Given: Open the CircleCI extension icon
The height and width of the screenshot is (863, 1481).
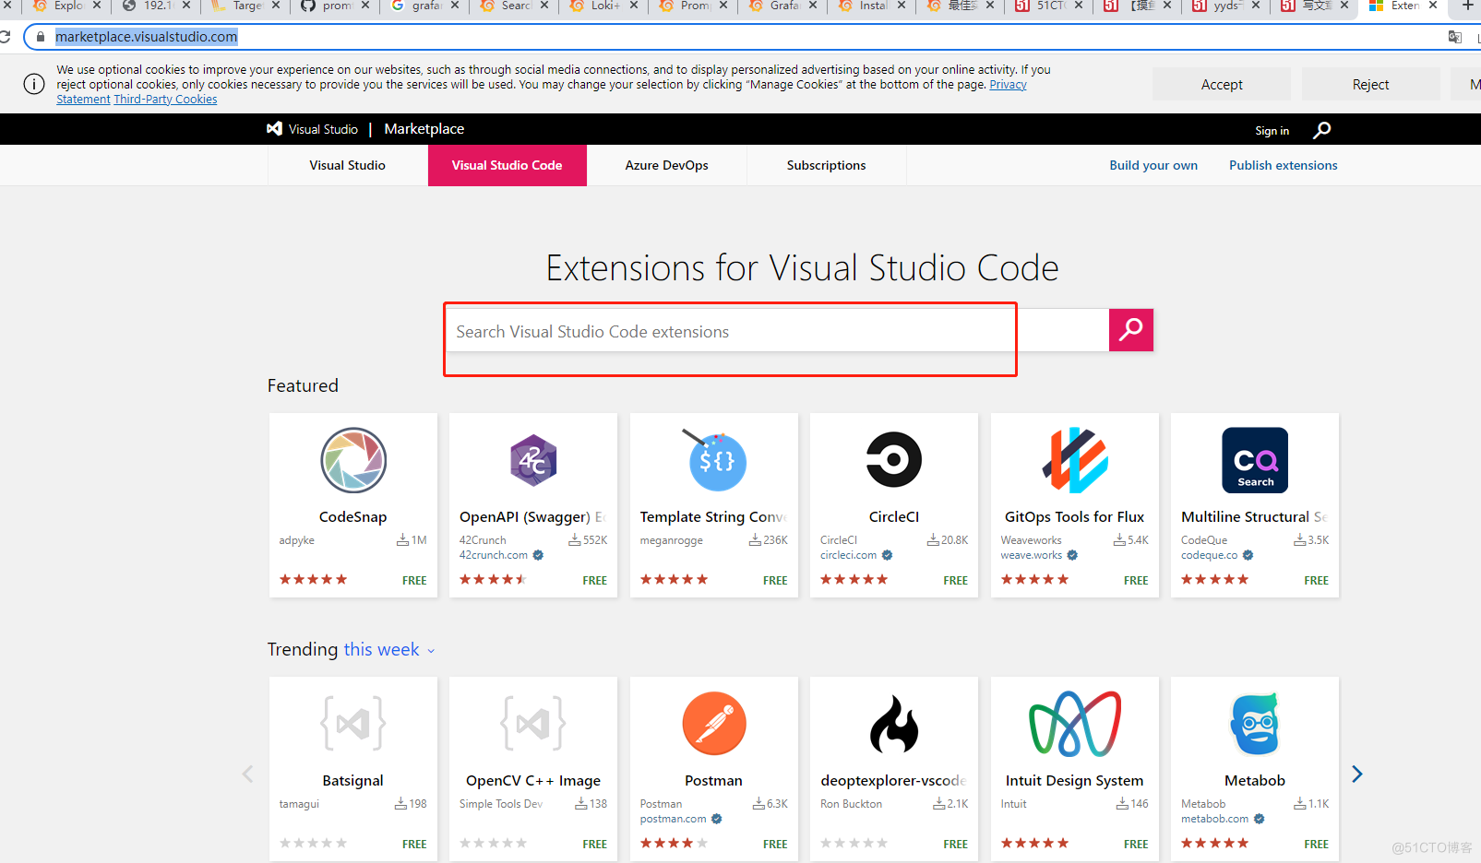Looking at the screenshot, I should (894, 459).
